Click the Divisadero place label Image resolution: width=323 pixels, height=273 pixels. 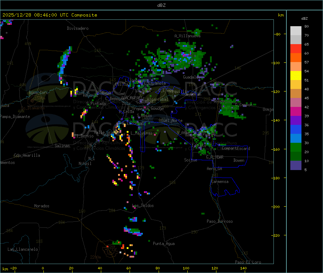[78, 28]
